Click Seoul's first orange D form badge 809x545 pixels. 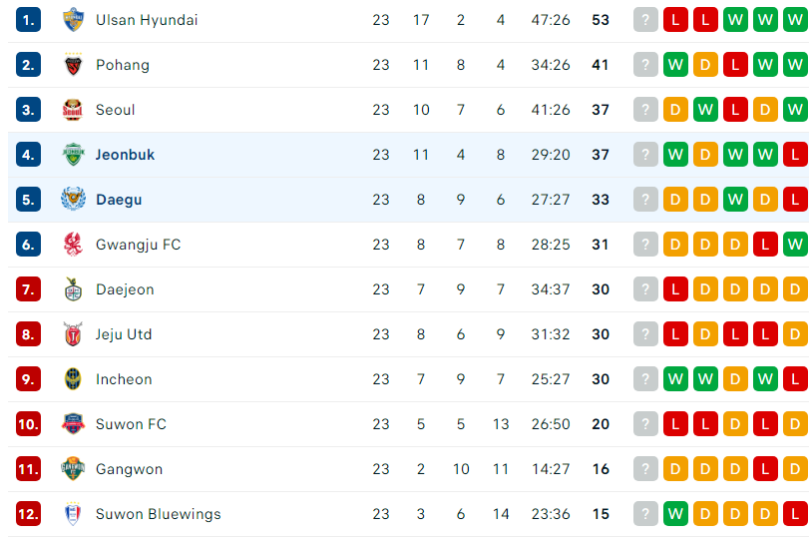click(675, 110)
